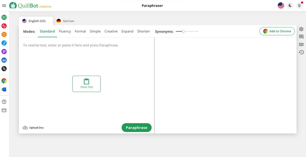Screen dimensions: 306x157
Task: Select Shorten mode
Action: click(144, 31)
